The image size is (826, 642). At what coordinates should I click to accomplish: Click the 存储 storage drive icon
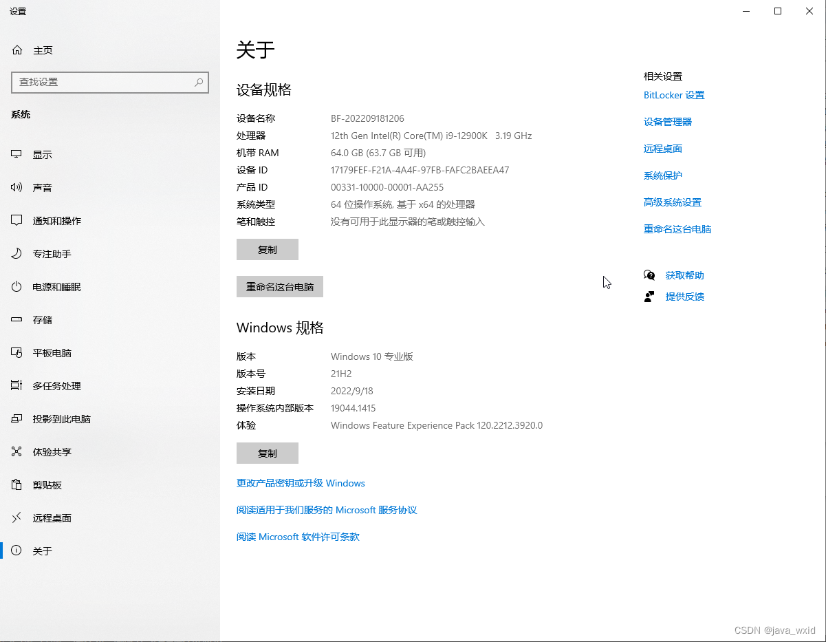17,320
